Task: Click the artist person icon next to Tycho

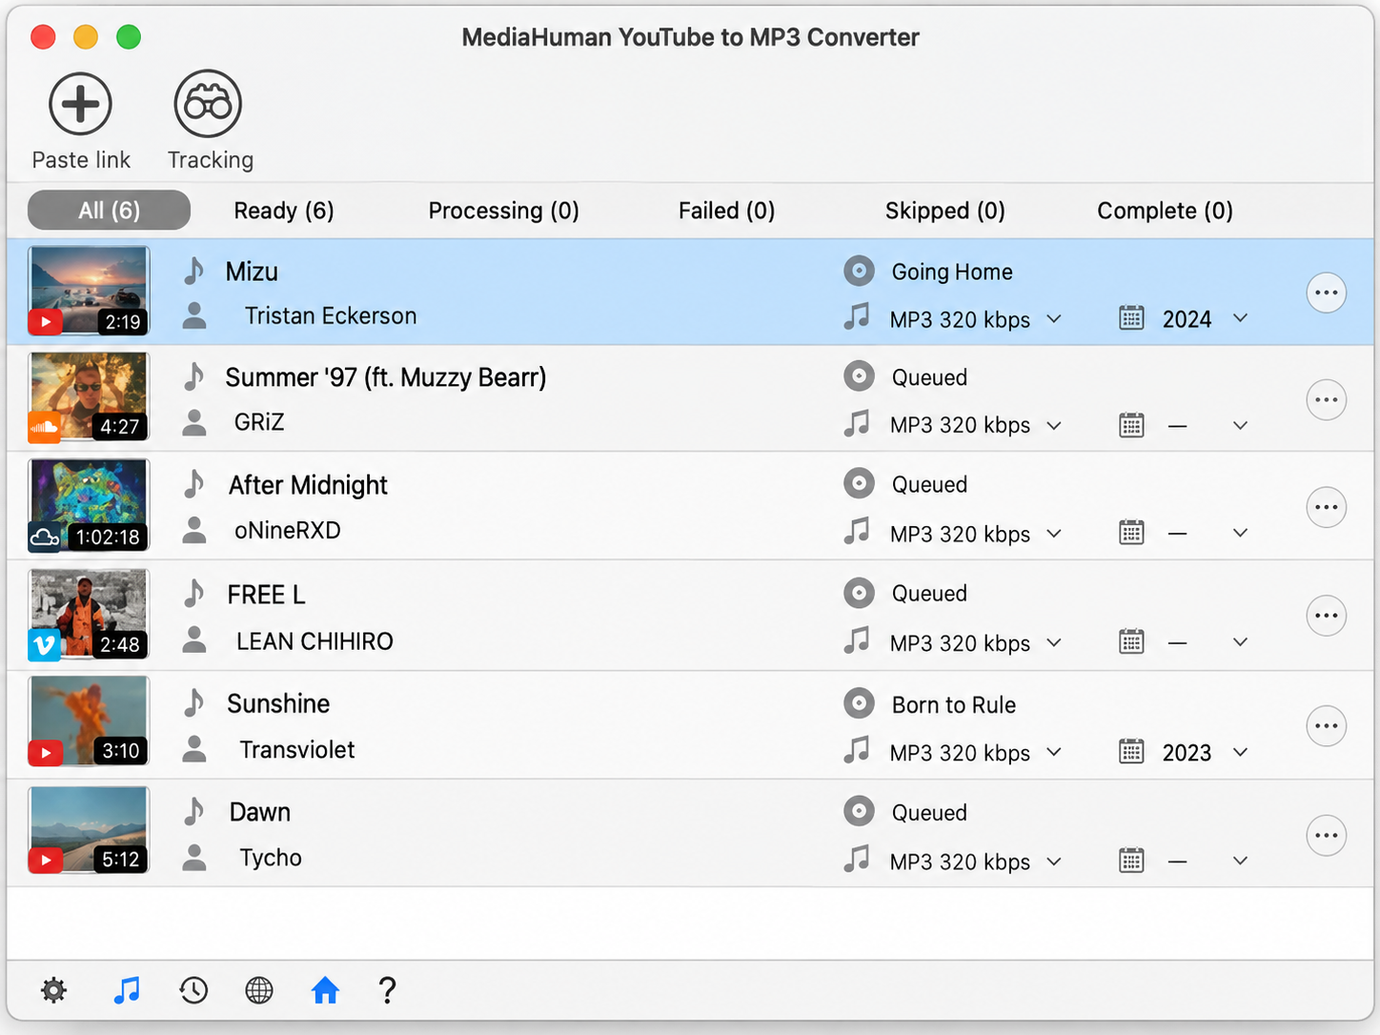Action: click(x=194, y=858)
